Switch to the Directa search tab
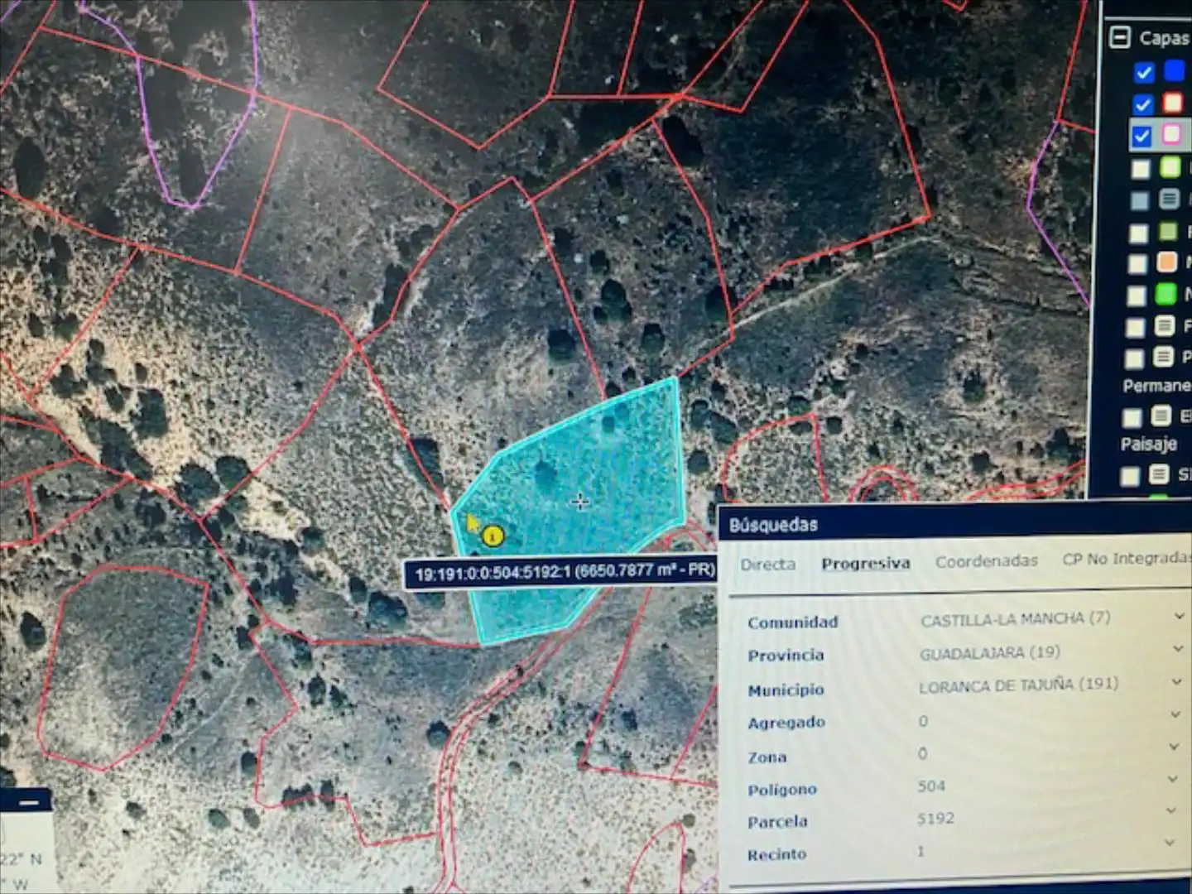Viewport: 1192px width, 894px height. 768,565
